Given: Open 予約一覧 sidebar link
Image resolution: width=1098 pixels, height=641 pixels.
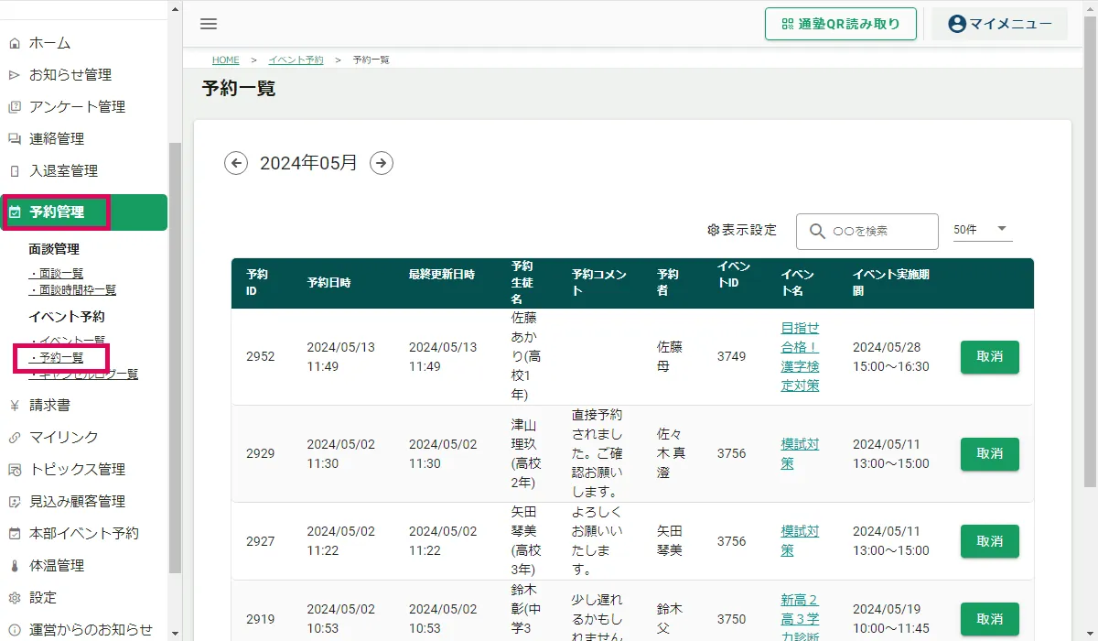Looking at the screenshot, I should [56, 357].
